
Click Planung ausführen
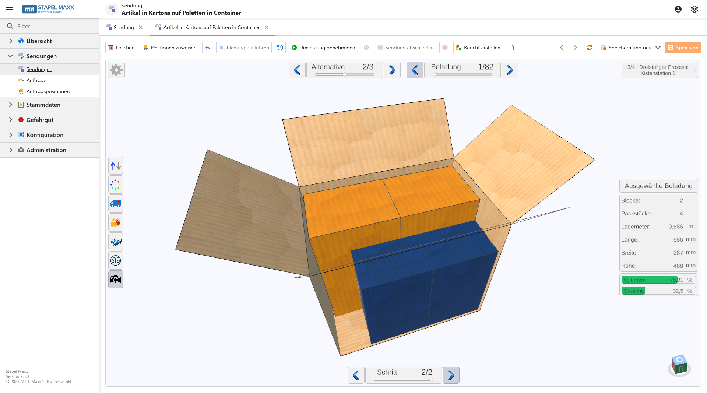click(x=244, y=48)
